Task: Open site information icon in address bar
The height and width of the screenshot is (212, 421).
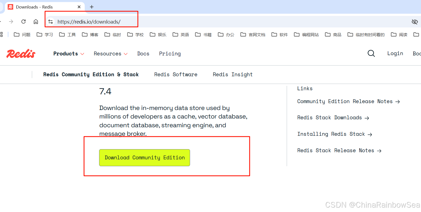Action: (x=50, y=22)
